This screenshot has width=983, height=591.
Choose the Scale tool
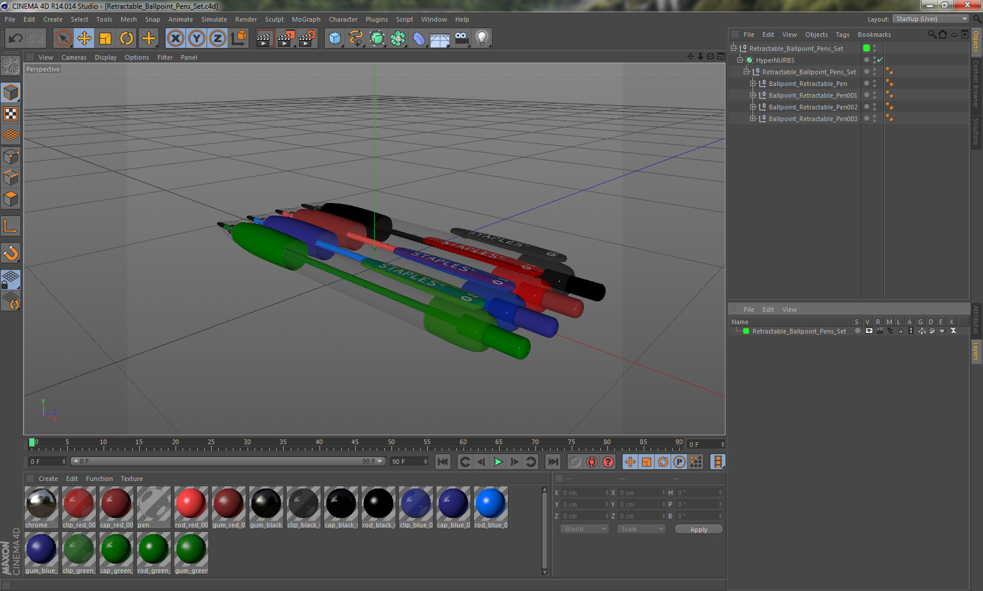click(105, 39)
